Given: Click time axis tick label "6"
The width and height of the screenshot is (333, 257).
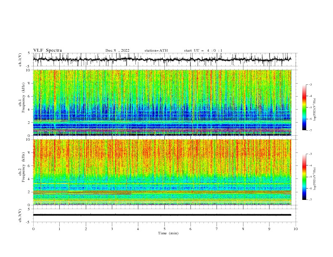Looking at the screenshot, I should 190,229.
